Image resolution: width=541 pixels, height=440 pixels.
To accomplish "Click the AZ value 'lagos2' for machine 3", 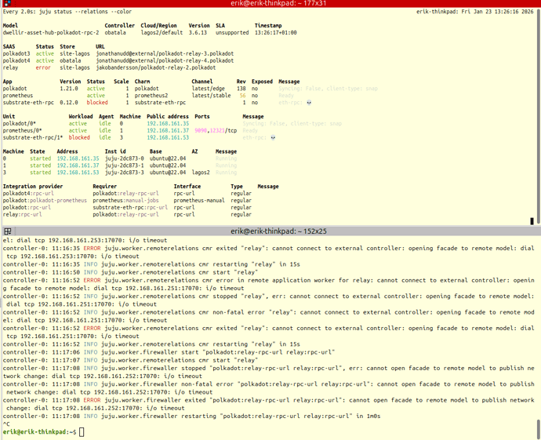I will (x=201, y=173).
